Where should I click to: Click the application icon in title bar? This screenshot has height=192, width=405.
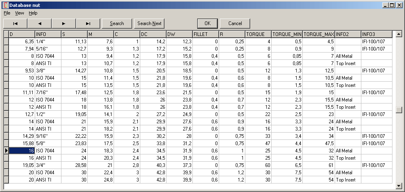coord(5,5)
